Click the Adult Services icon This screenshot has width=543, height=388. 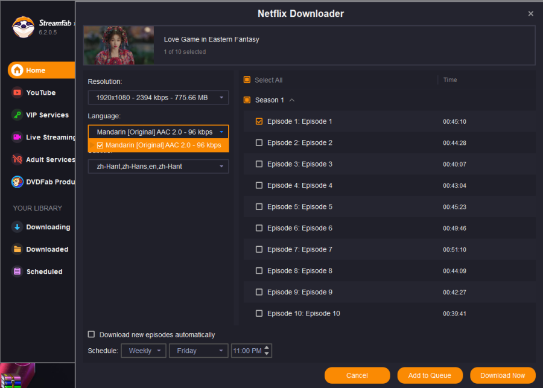(17, 159)
